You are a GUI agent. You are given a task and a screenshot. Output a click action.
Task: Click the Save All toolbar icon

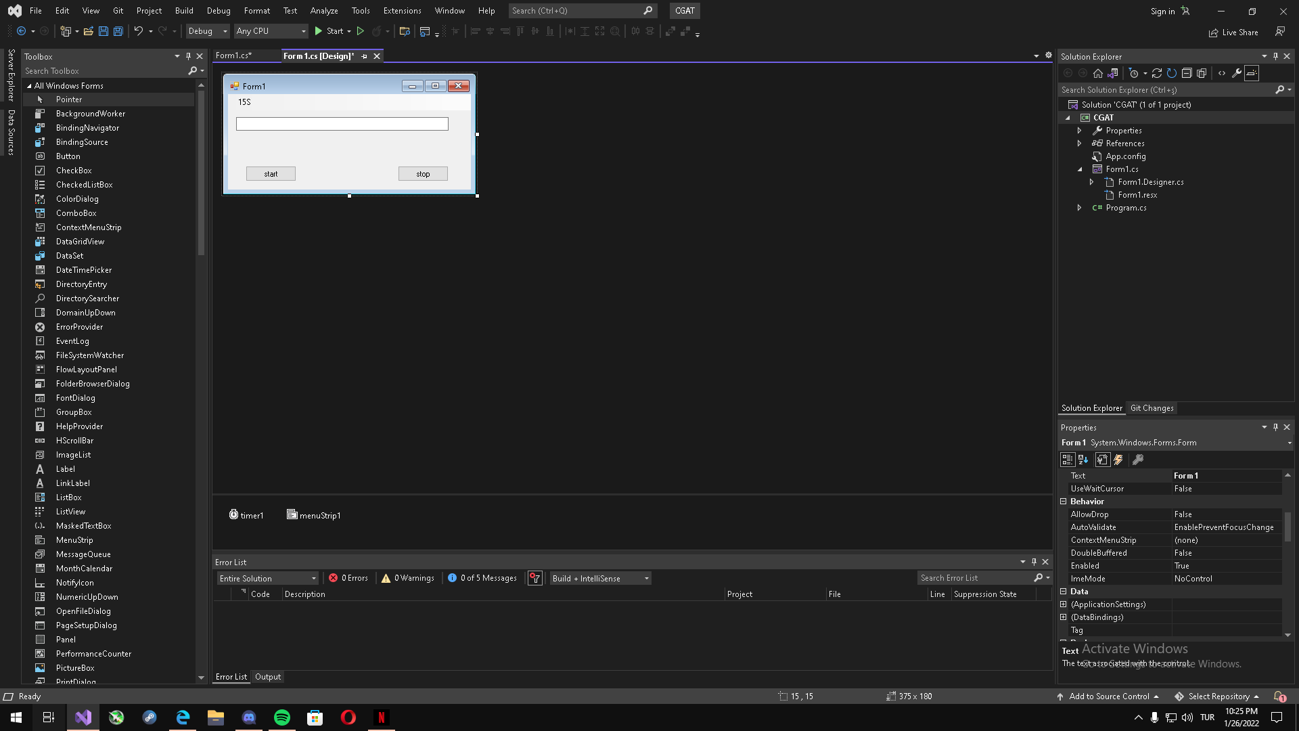pos(118,31)
